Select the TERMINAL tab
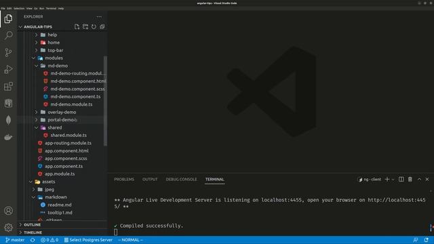The image size is (434, 244). click(x=215, y=179)
